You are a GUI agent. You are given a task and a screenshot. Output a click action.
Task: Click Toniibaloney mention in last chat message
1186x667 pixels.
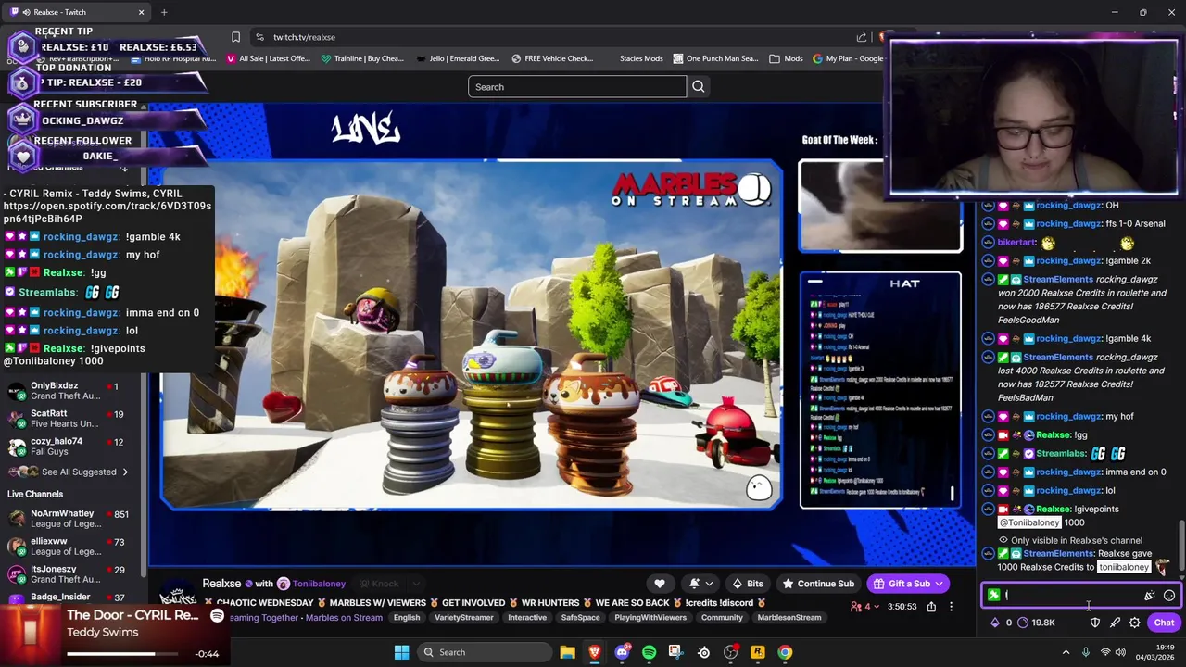pos(1124,567)
